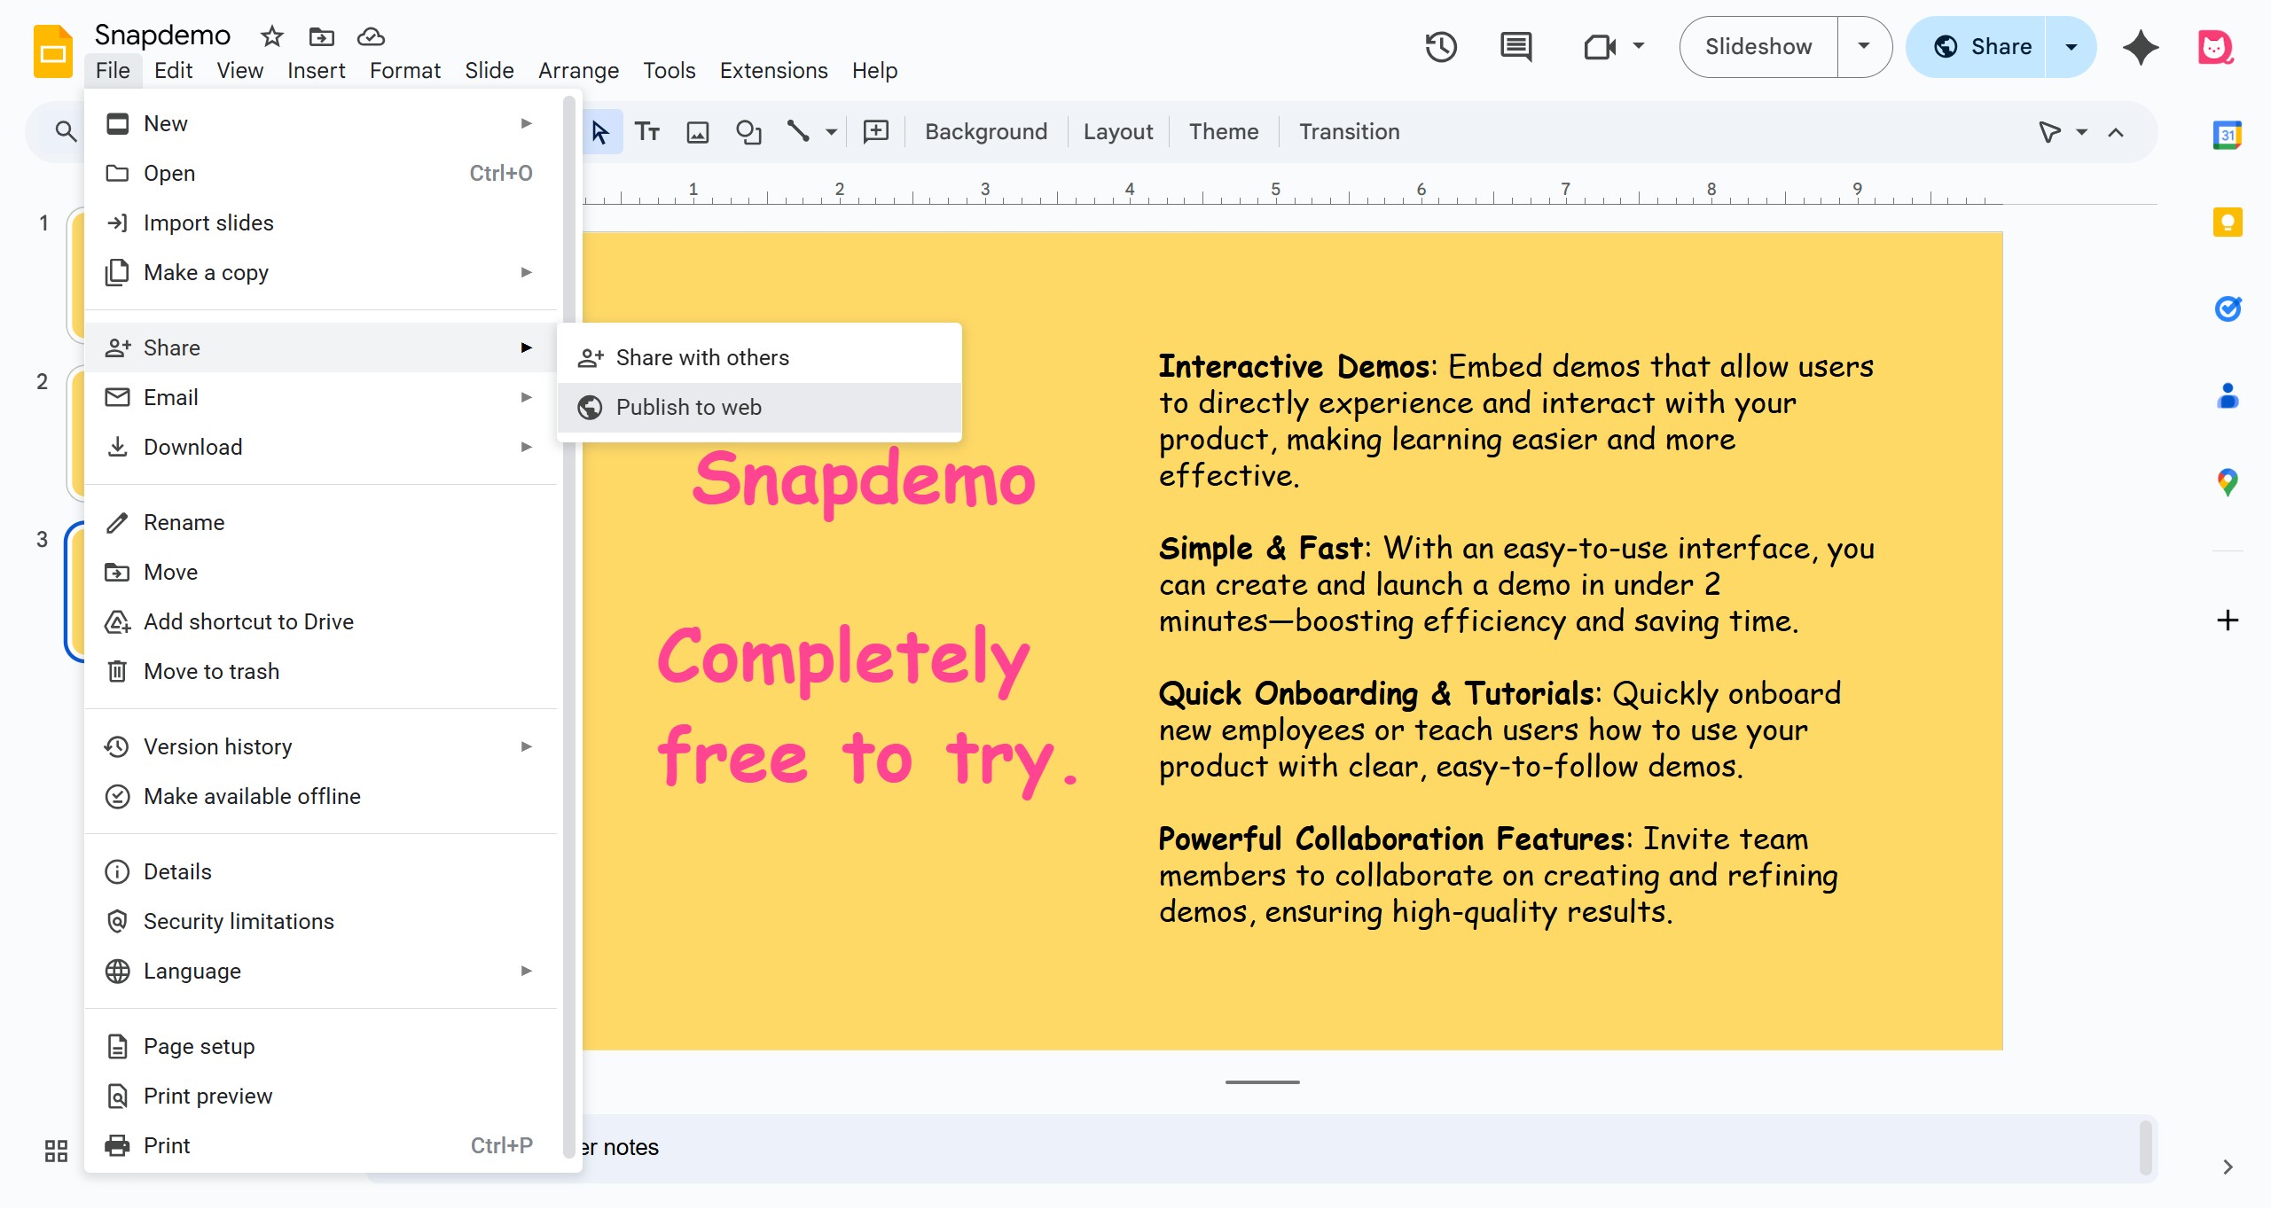The height and width of the screenshot is (1210, 2271).
Task: Expand line tool options arrow
Action: point(831,132)
